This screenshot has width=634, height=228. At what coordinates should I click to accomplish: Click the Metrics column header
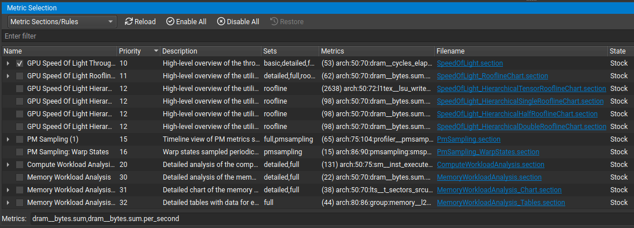point(376,51)
